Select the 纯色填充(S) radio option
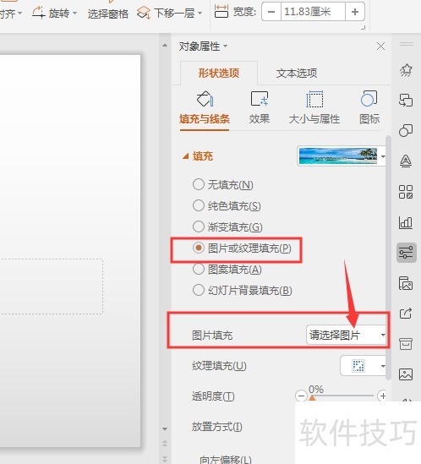The image size is (421, 464). point(227,205)
